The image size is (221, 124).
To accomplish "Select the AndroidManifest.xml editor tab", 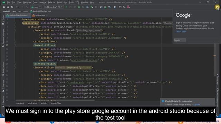I will tap(18, 15).
